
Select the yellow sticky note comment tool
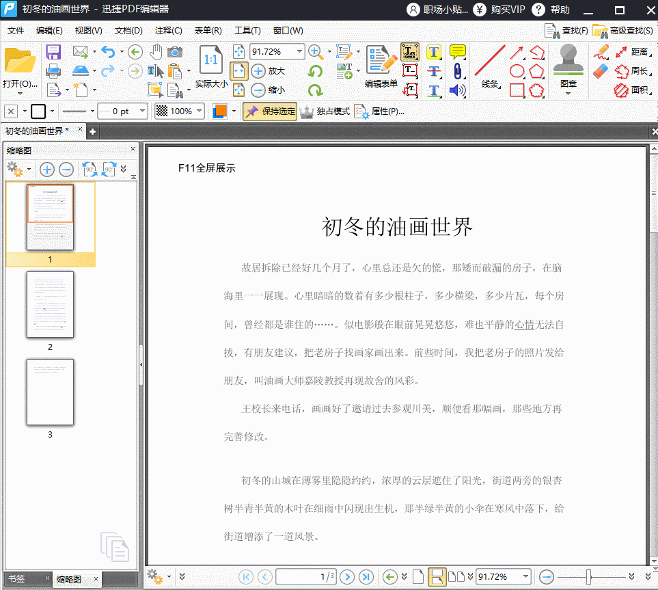[457, 52]
